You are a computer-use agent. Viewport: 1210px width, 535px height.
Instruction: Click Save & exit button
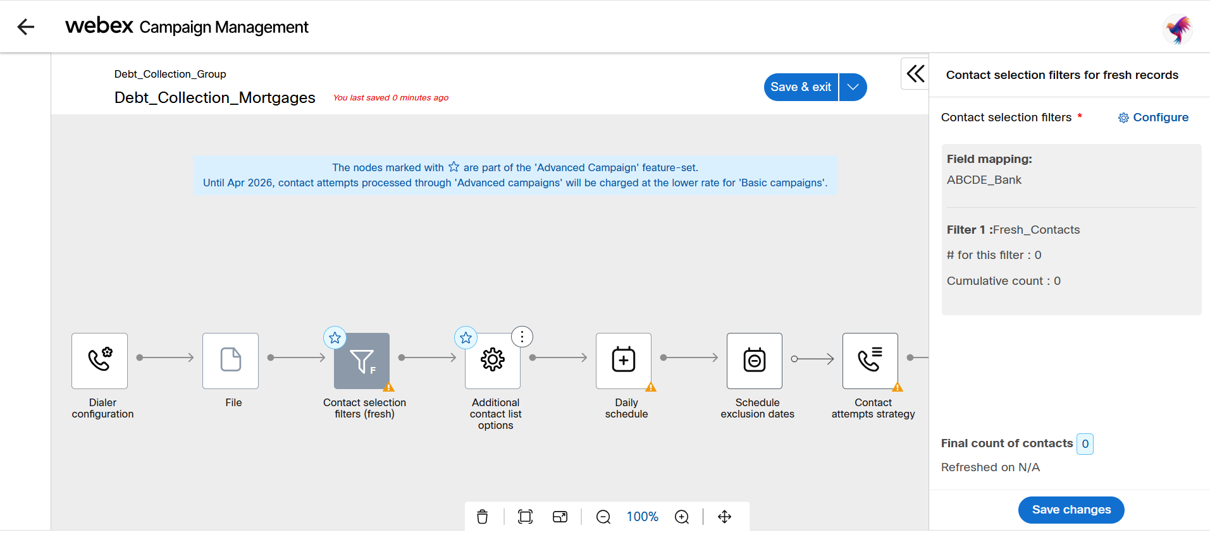pyautogui.click(x=801, y=87)
